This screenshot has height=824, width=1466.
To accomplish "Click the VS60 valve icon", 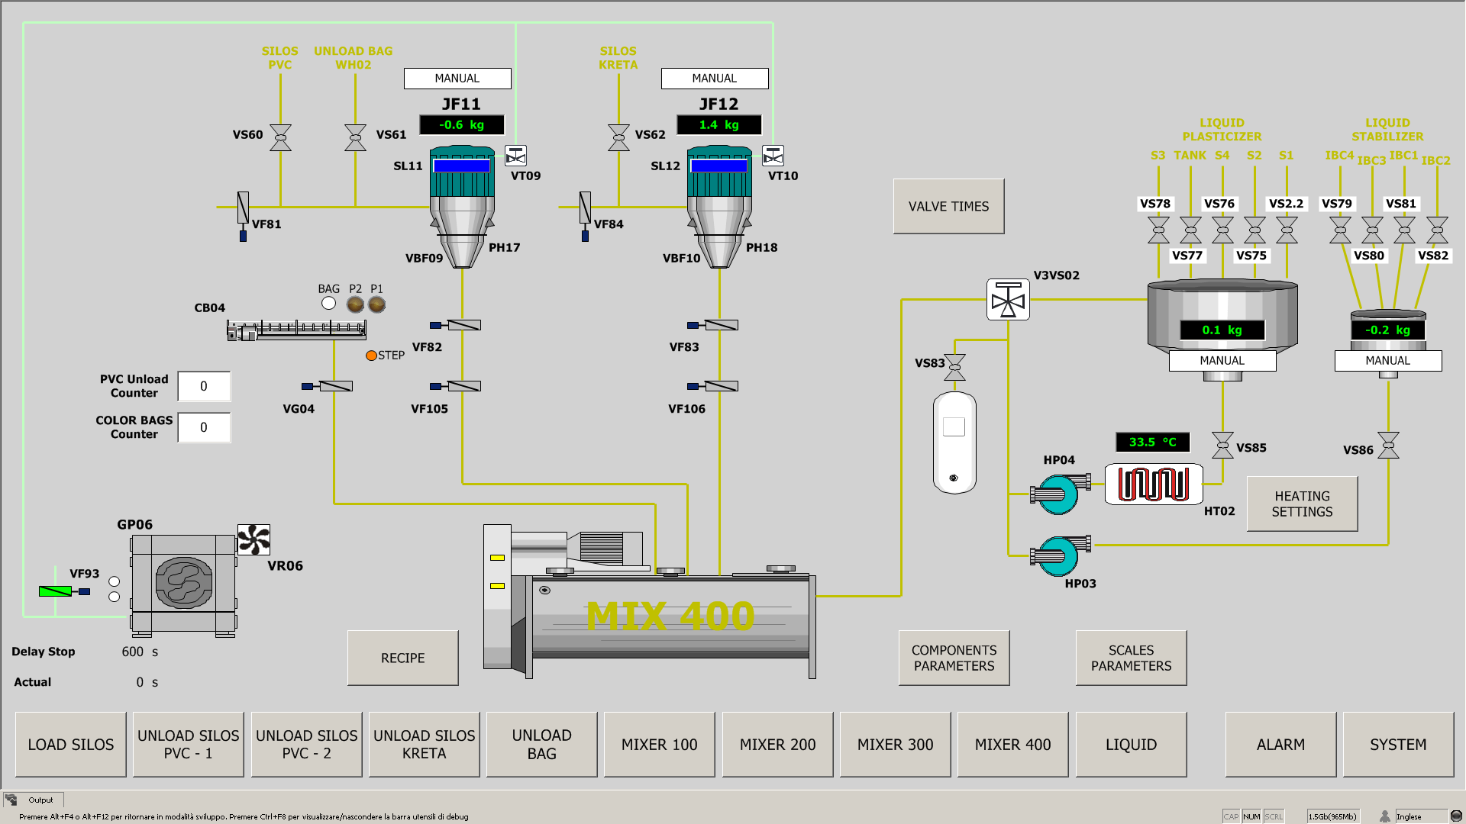I will tap(280, 137).
